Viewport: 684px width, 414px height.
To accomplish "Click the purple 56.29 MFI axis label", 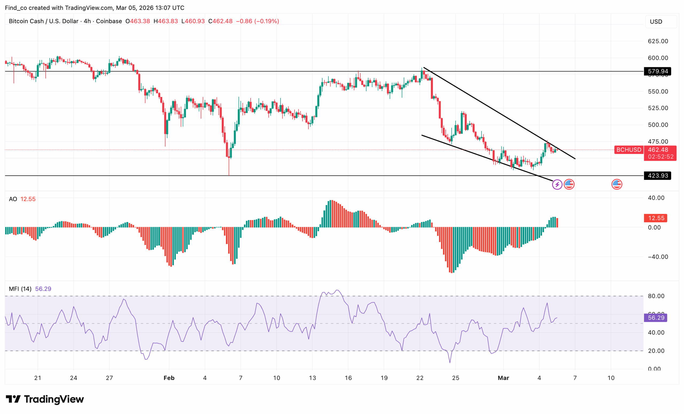I will tap(655, 317).
